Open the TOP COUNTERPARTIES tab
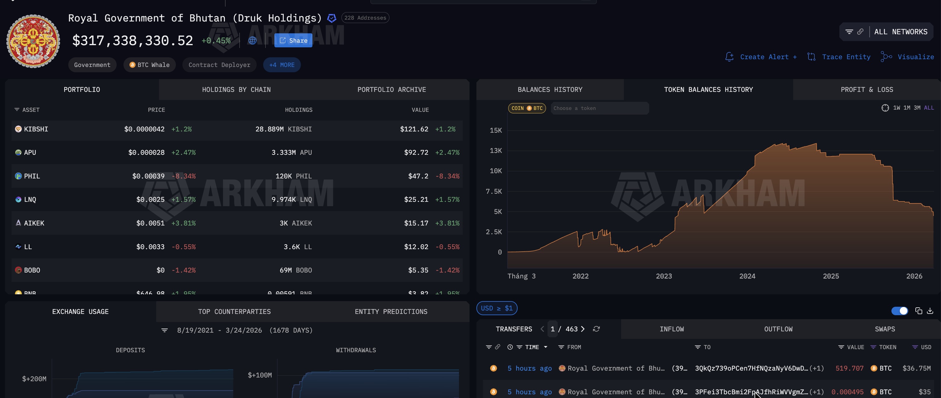The width and height of the screenshot is (941, 398). 234,311
